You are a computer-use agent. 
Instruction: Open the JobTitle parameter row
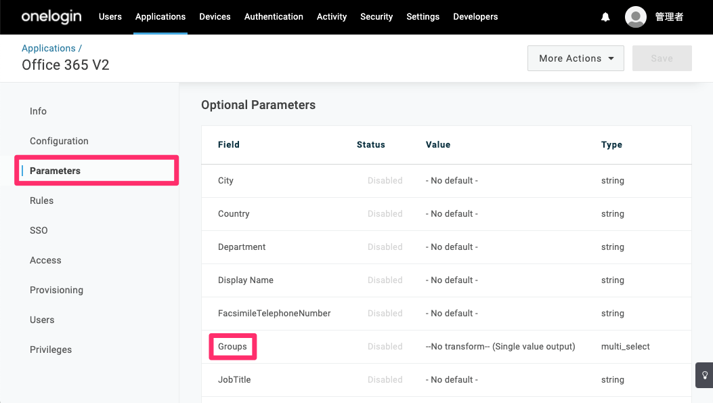(446, 380)
